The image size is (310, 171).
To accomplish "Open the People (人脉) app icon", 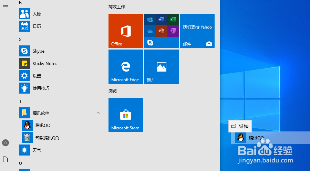I will [x=24, y=14].
